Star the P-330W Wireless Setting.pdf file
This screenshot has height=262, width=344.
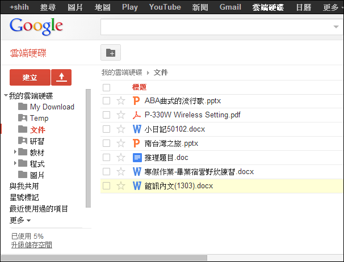(121, 115)
